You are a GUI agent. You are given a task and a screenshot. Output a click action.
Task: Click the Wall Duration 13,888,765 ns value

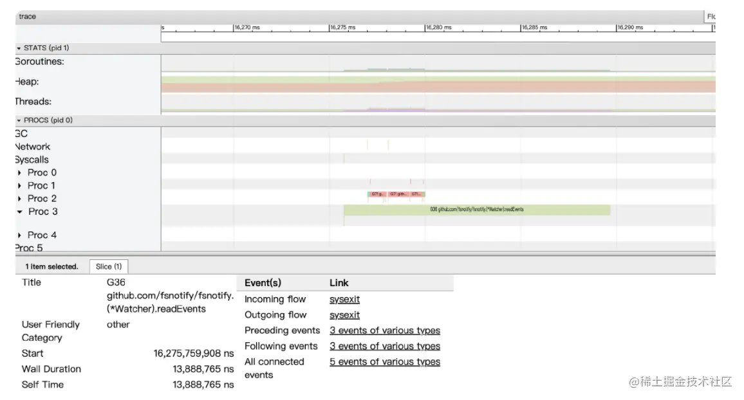[203, 369]
